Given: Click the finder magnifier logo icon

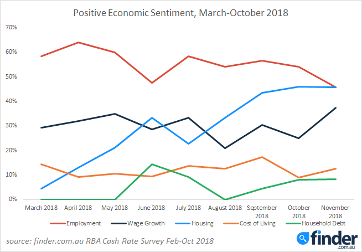Looking at the screenshot, I should (303, 239).
